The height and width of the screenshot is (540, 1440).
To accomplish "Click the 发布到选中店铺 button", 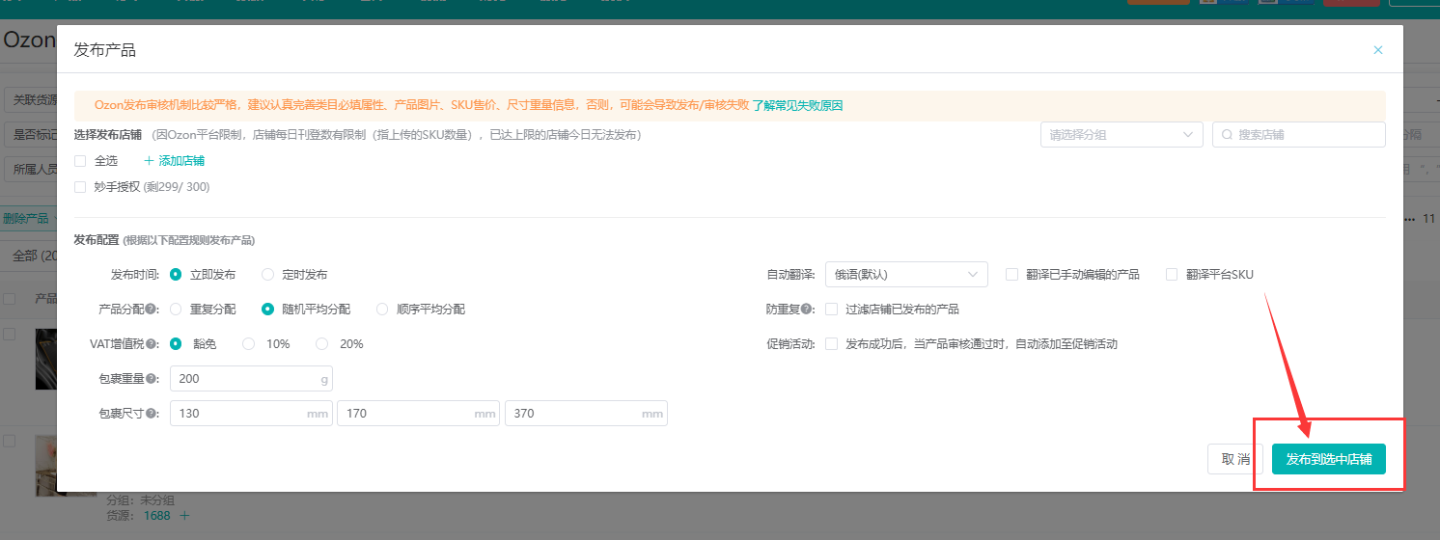I will (1328, 459).
